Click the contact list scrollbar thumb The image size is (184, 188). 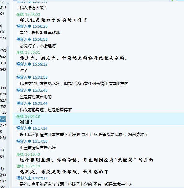pyautogui.click(x=8, y=75)
